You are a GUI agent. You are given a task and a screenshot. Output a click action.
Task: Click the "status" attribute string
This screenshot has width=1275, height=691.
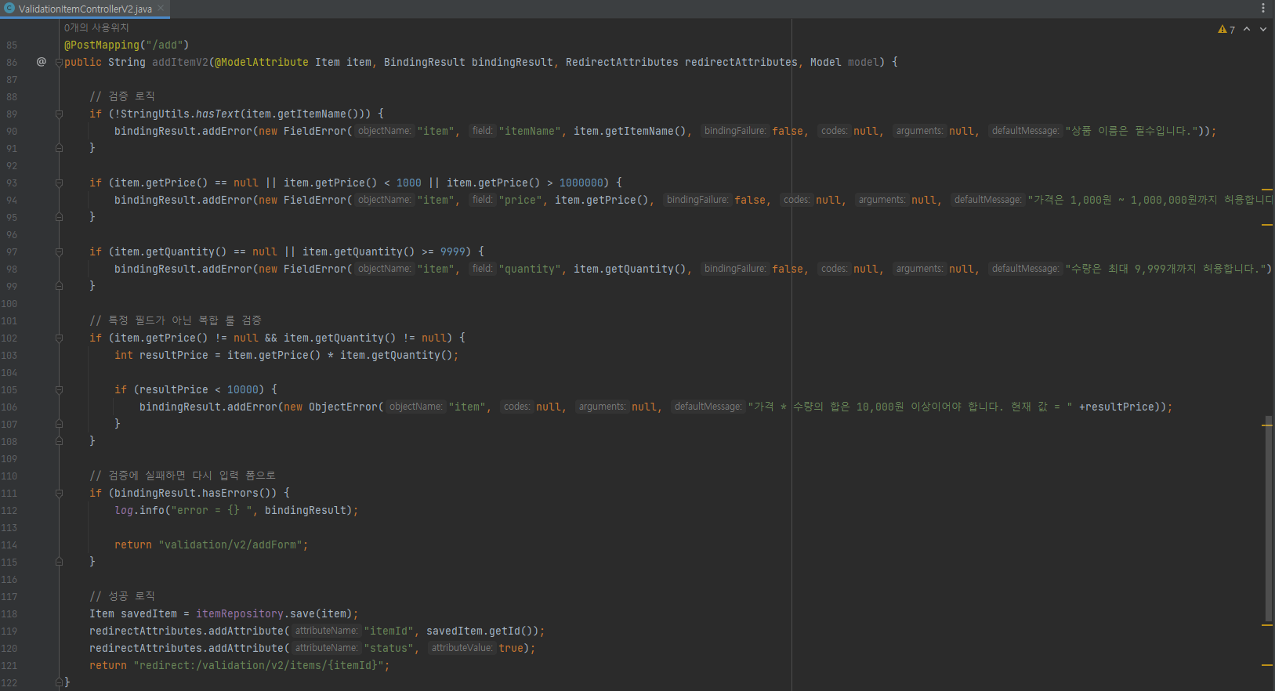click(389, 648)
